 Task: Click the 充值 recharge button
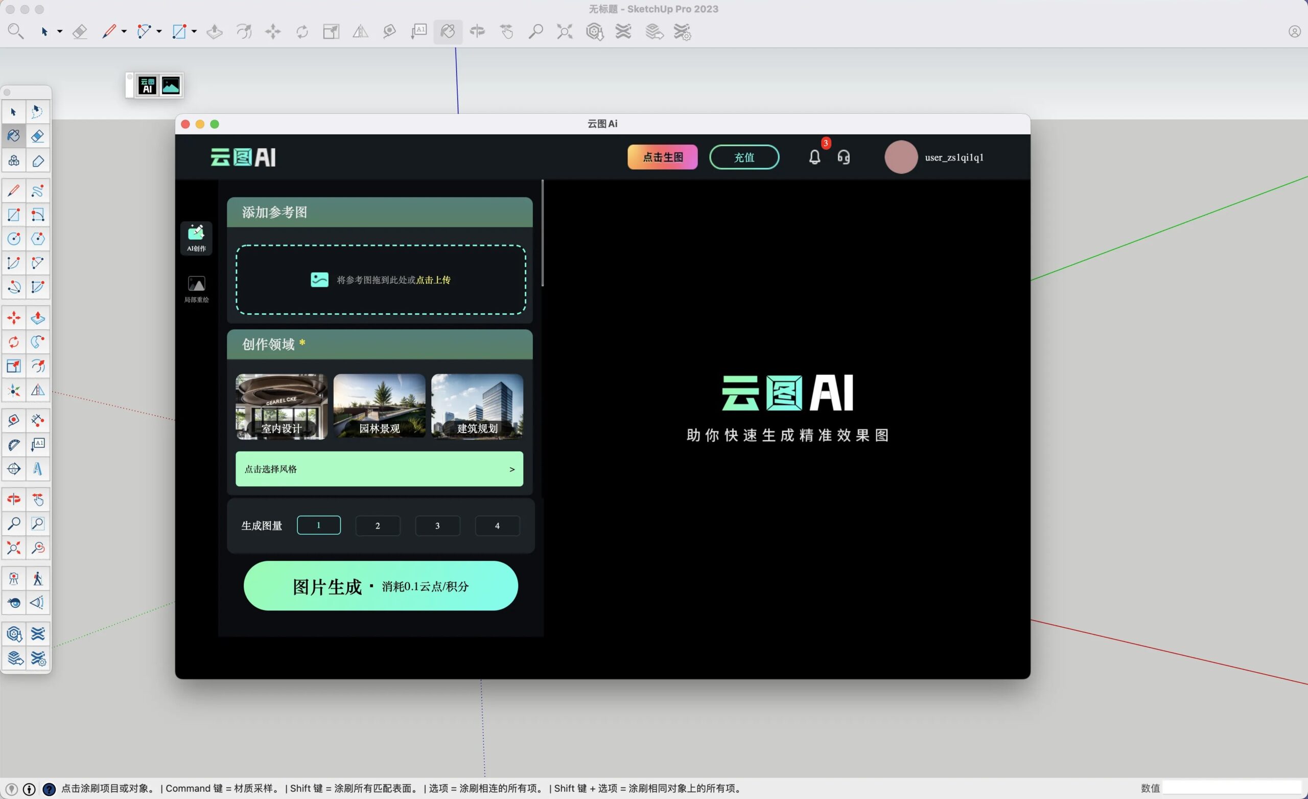coord(744,157)
